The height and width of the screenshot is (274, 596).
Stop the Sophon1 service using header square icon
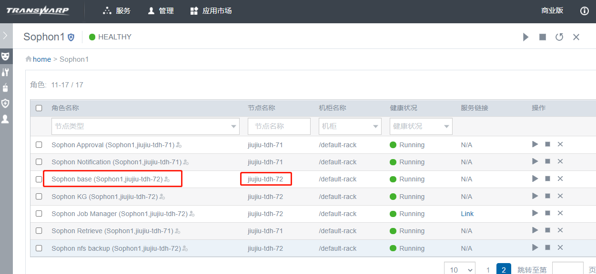coord(543,37)
